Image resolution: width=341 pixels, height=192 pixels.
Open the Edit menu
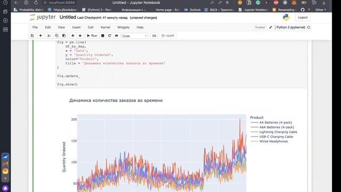point(48,27)
